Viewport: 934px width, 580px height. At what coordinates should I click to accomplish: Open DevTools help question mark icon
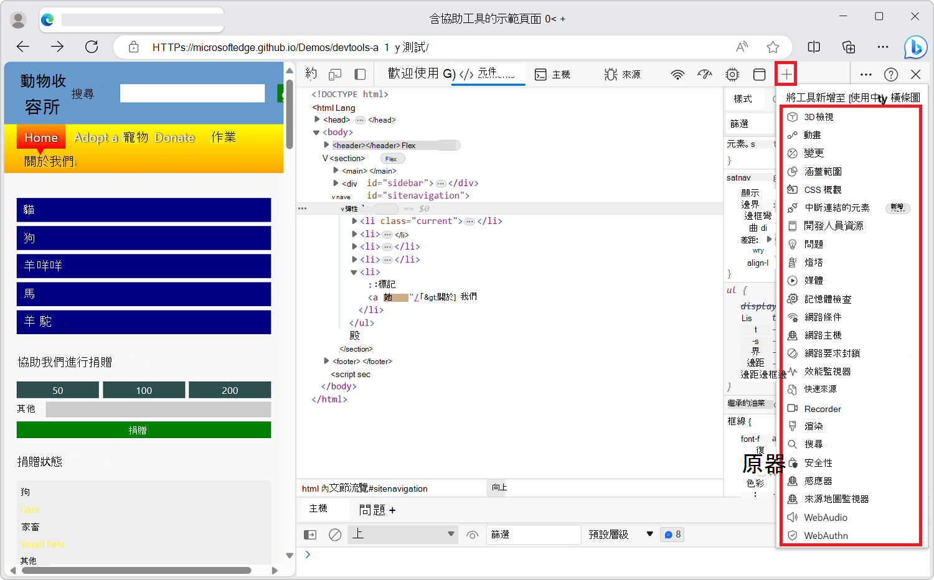point(891,75)
